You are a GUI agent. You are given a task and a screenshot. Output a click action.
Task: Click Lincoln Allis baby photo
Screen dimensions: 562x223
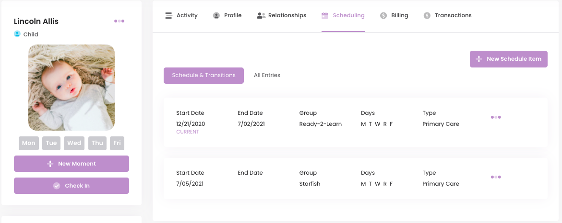coord(72,88)
